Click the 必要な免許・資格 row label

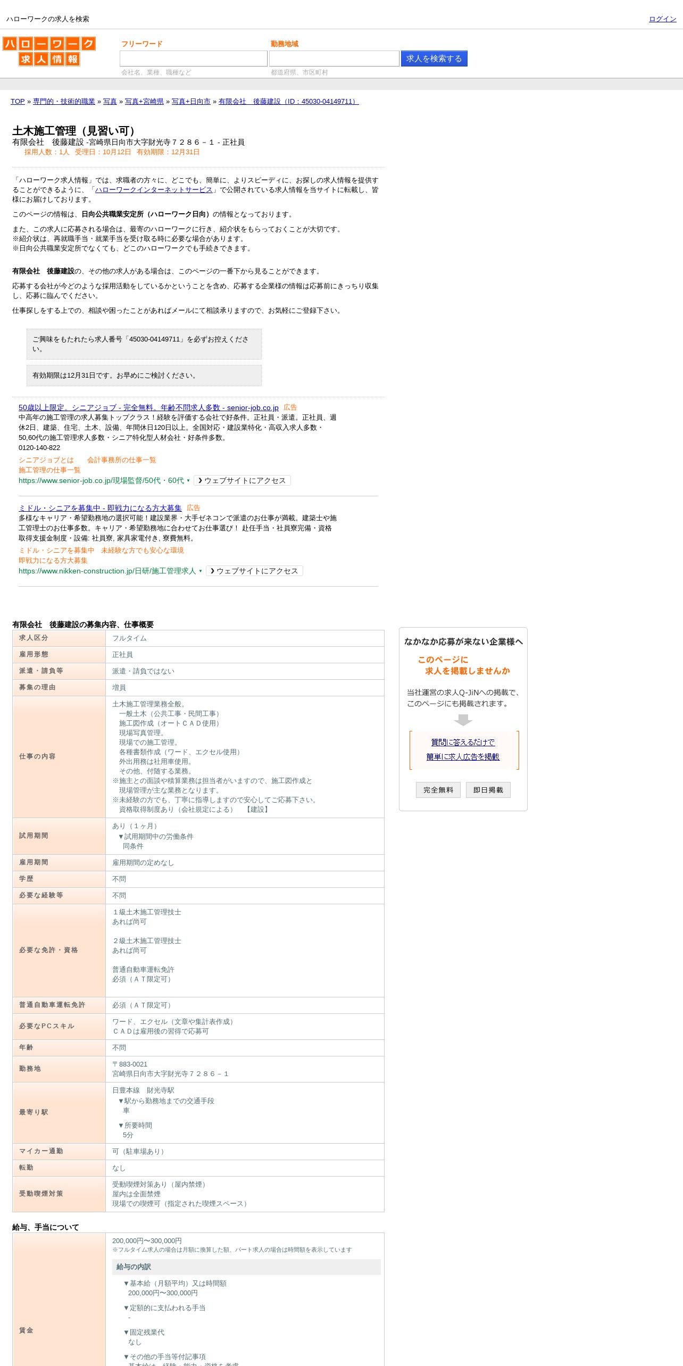pos(48,950)
